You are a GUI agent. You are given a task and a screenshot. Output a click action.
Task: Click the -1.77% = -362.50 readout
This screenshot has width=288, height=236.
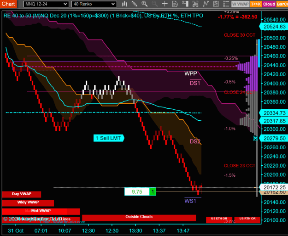(237, 17)
